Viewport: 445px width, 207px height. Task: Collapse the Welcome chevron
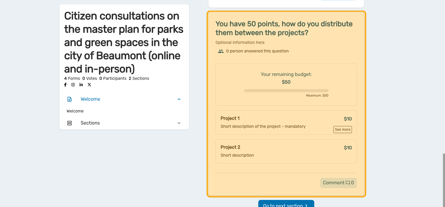click(179, 99)
